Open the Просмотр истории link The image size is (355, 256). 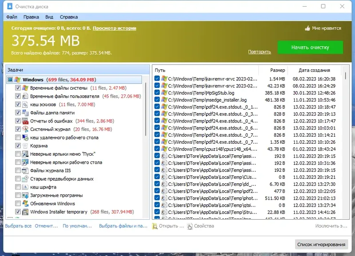pos(114,28)
